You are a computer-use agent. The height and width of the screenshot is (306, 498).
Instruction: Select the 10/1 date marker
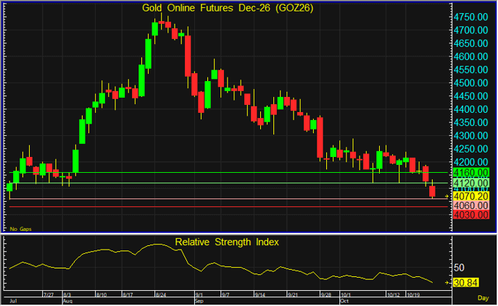pos(346,294)
